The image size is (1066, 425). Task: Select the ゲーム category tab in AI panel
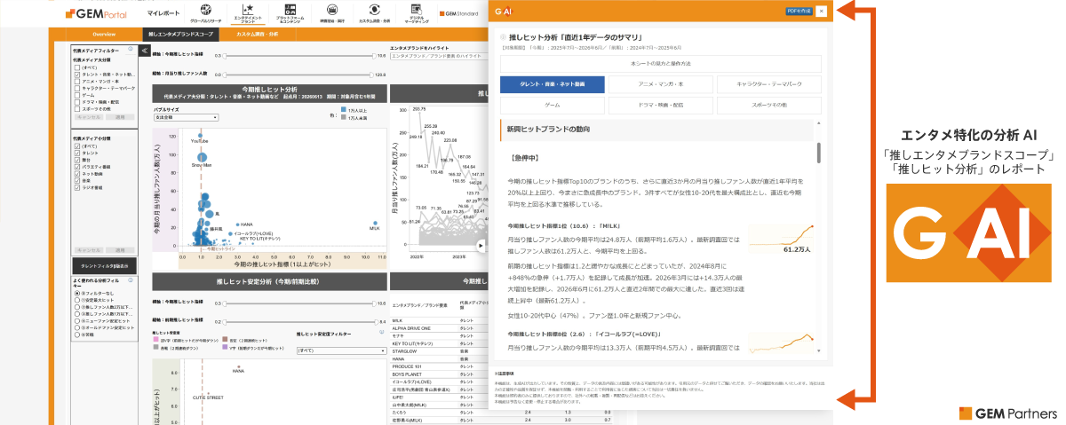pos(553,106)
